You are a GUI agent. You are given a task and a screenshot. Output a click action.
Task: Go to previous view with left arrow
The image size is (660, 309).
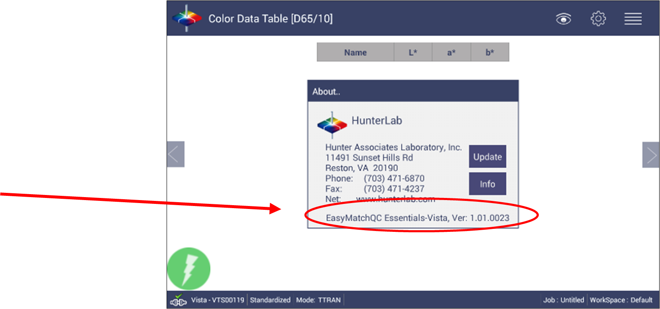[x=175, y=154]
